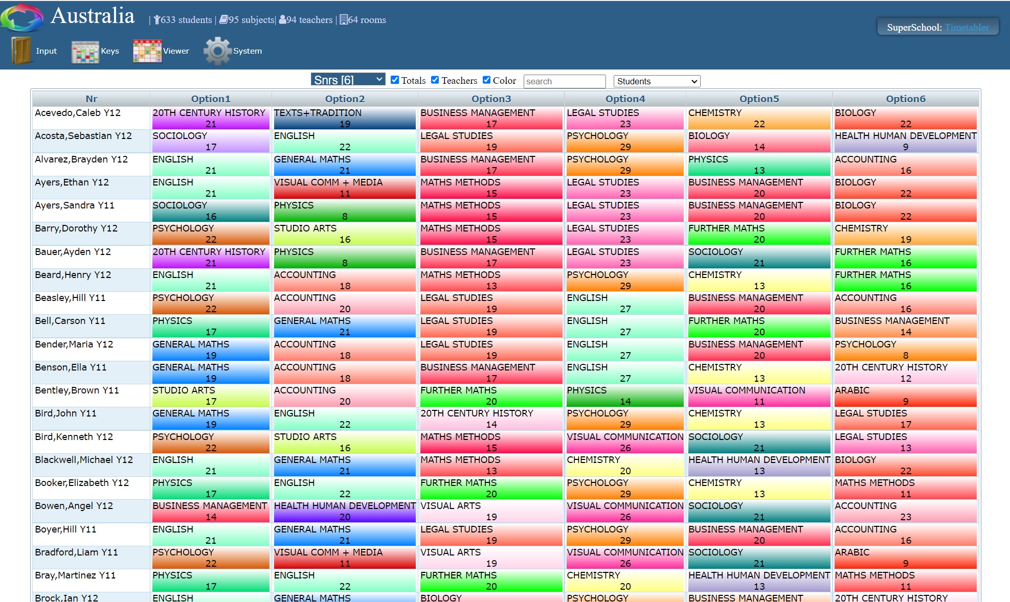
Task: Toggle the Teachers checkbox
Action: pos(435,80)
